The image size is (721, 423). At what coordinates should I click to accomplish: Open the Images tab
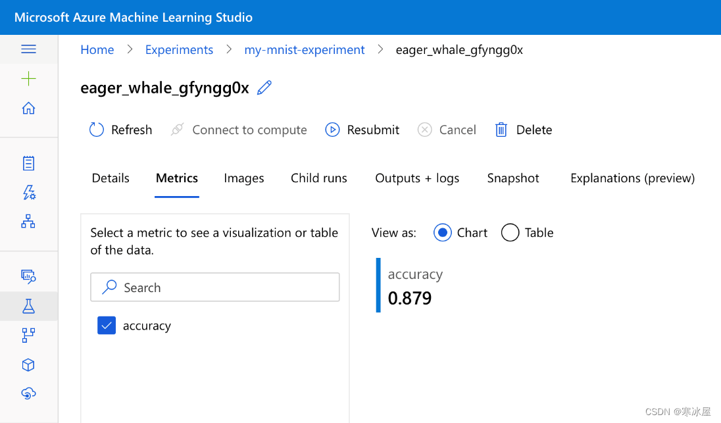244,178
